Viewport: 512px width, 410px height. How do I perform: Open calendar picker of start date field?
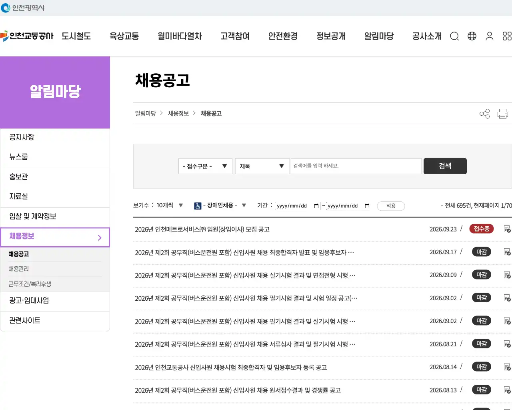[316, 206]
